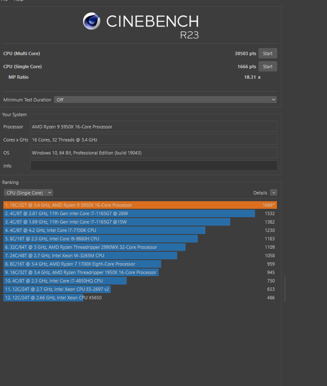Select the Xeon E5-2697 v2 row

pyautogui.click(x=140, y=289)
